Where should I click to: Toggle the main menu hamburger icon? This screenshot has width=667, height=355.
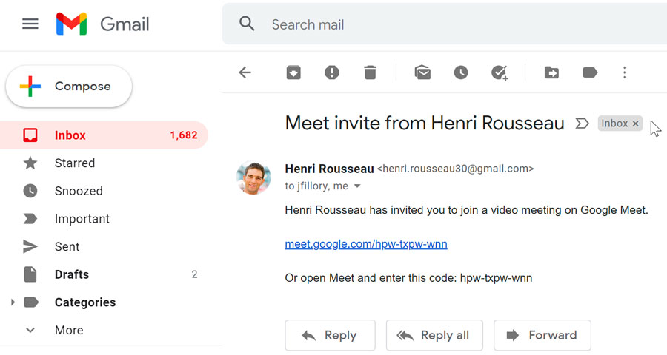30,24
